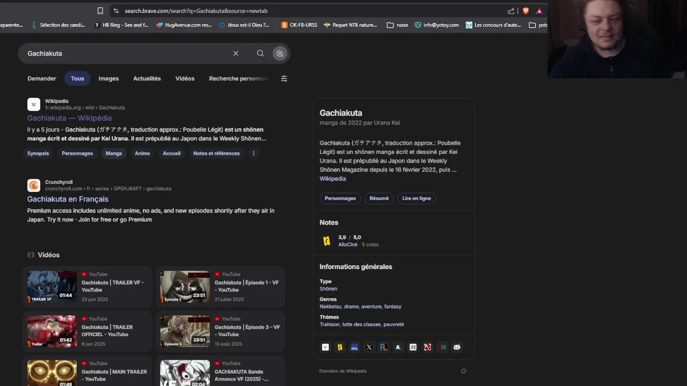Click the Anime sublink chip
Screen dimensions: 687x386
[142, 153]
